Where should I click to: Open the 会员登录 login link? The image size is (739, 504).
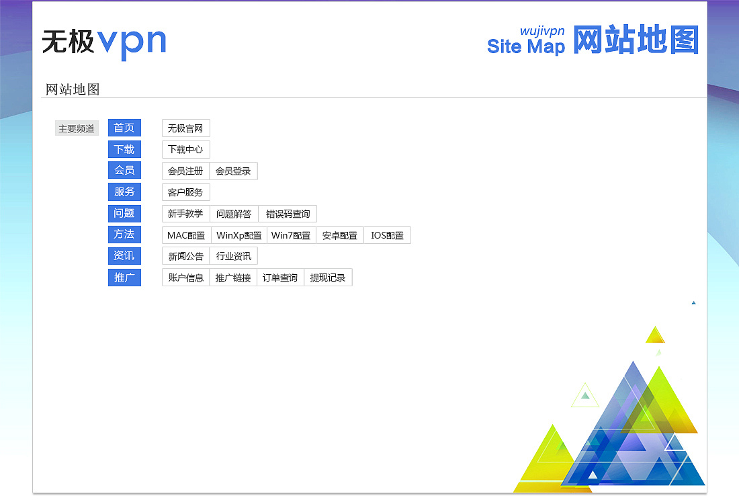click(x=234, y=171)
